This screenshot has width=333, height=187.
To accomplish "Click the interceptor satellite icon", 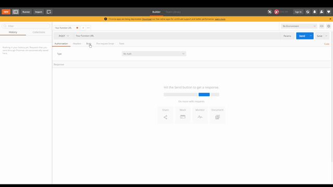I will point(270,12).
